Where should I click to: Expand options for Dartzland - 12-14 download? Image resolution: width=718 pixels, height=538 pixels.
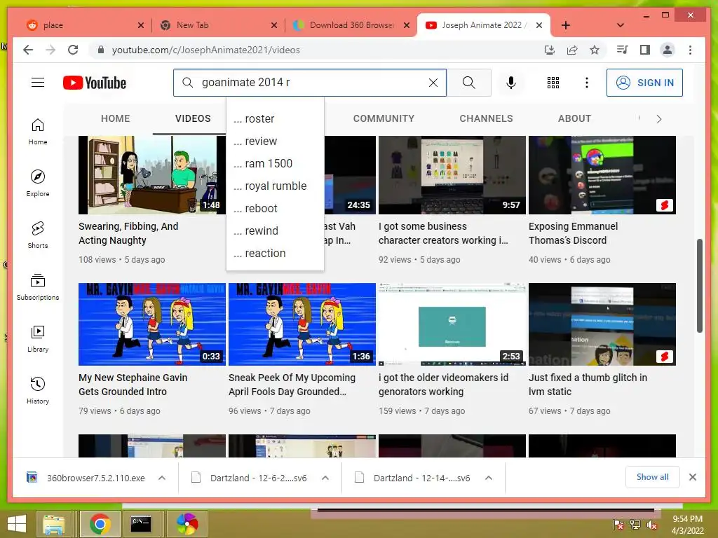coord(489,478)
